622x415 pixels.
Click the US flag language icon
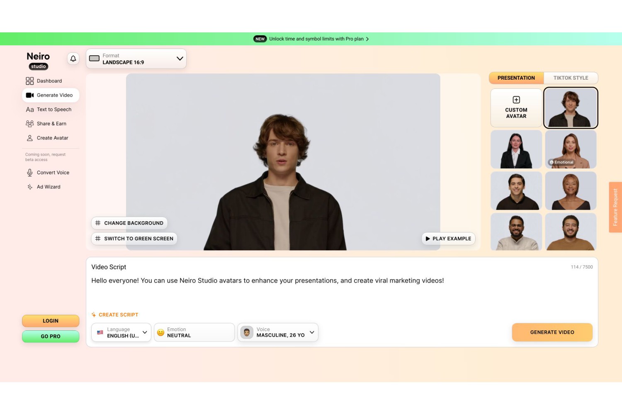point(100,332)
